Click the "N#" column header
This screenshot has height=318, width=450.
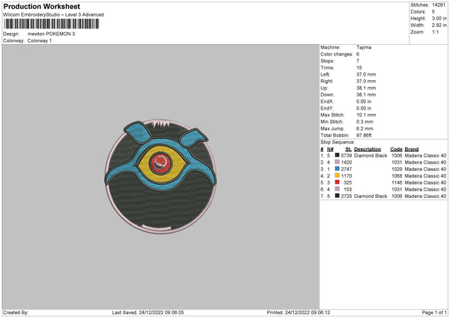[x=330, y=149]
